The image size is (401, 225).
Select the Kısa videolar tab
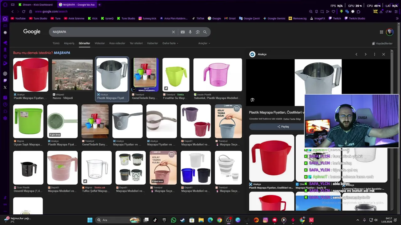117,43
